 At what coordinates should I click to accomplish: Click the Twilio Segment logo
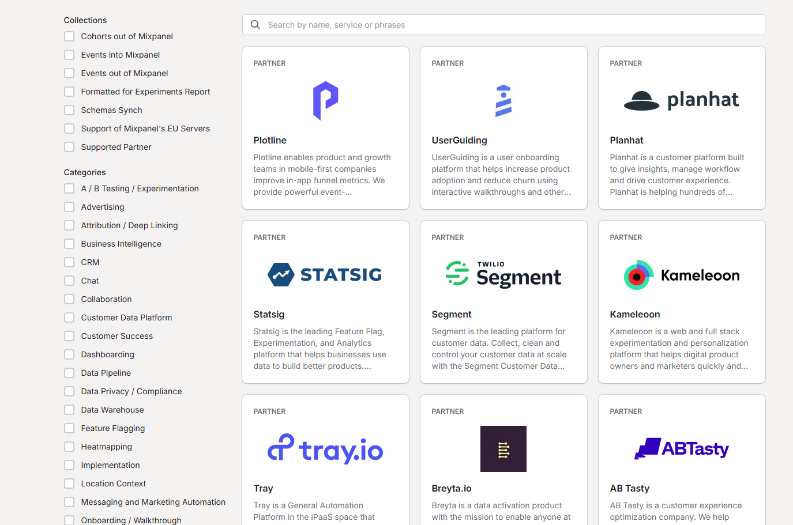tap(503, 275)
